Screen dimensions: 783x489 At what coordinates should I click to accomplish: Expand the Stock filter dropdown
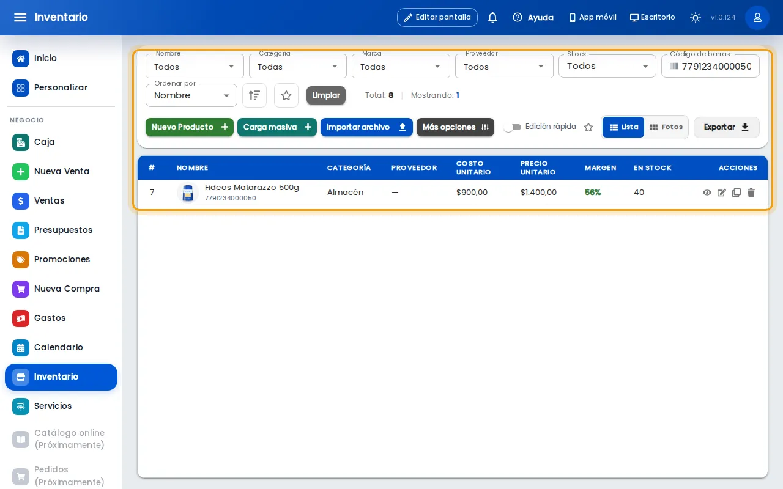click(x=607, y=66)
